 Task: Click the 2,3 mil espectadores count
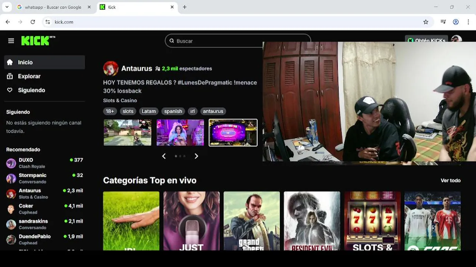click(187, 69)
